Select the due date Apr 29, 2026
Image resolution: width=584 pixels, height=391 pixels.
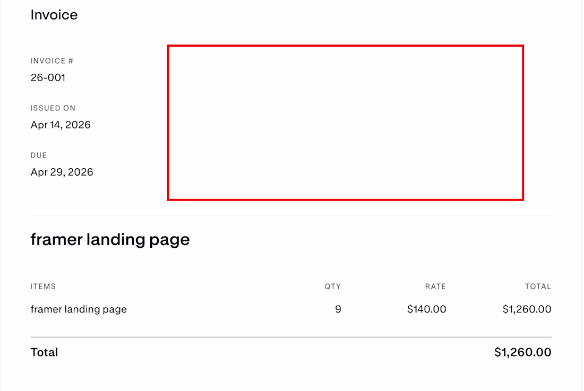(62, 172)
